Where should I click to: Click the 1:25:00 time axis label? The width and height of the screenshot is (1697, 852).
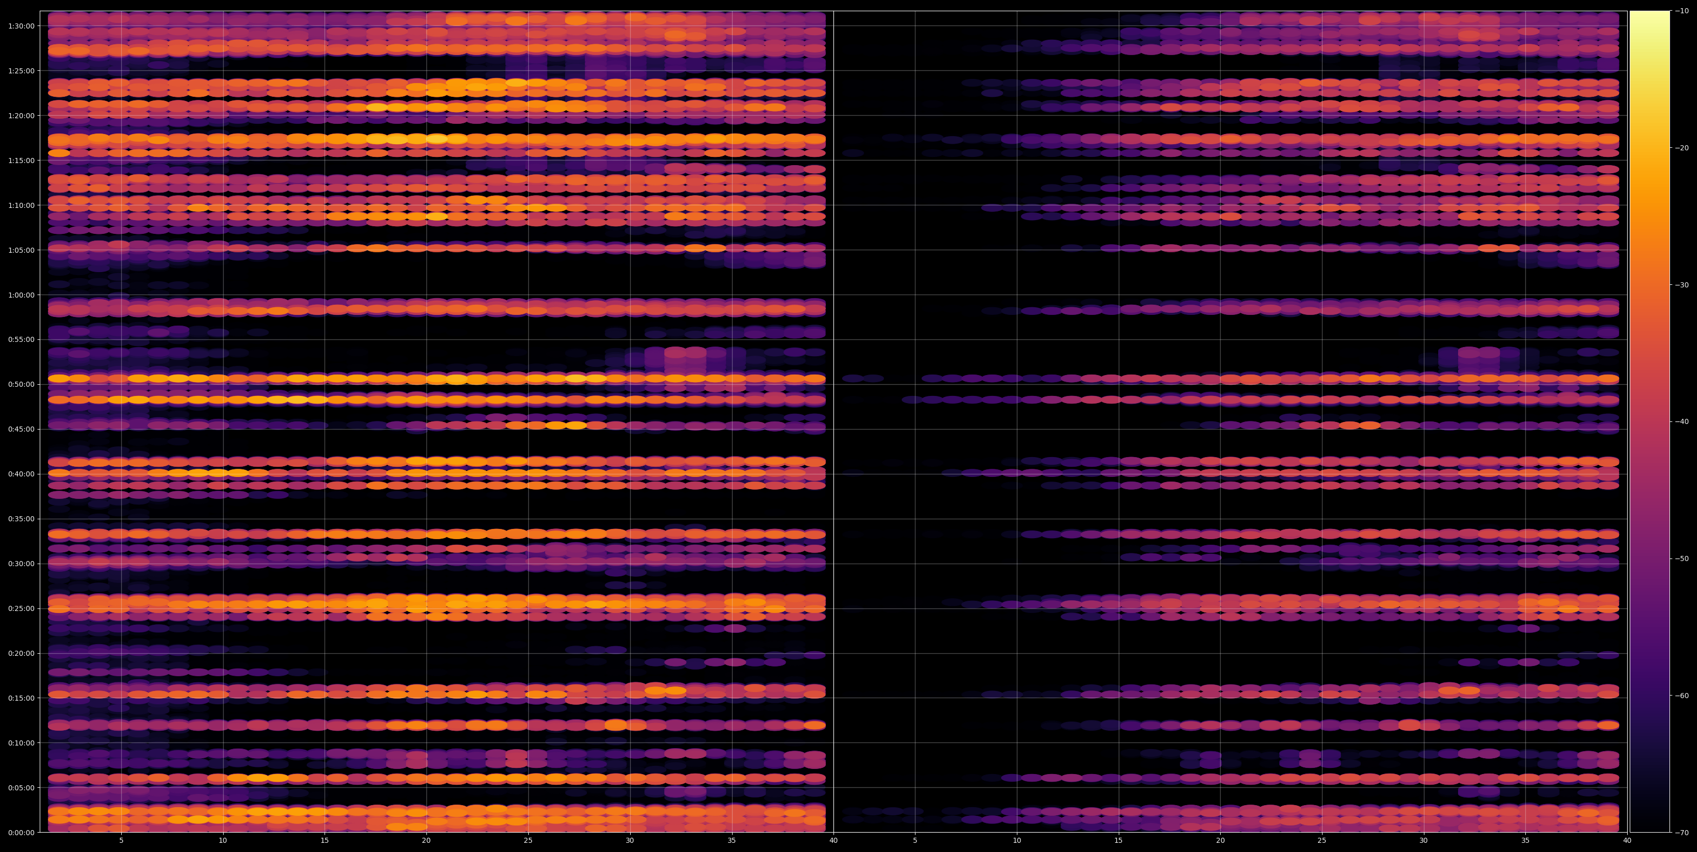[21, 70]
